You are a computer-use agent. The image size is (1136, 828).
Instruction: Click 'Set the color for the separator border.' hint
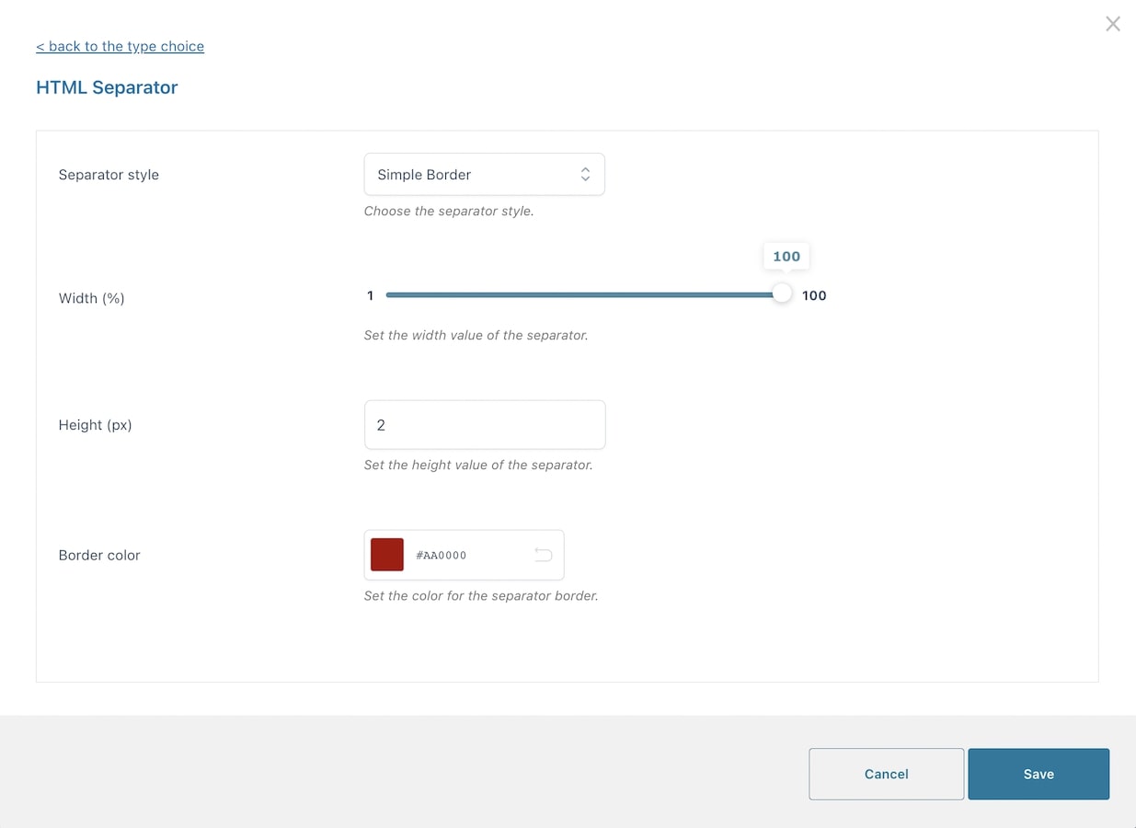point(481,595)
